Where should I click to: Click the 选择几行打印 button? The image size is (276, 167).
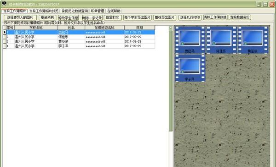click(x=190, y=17)
